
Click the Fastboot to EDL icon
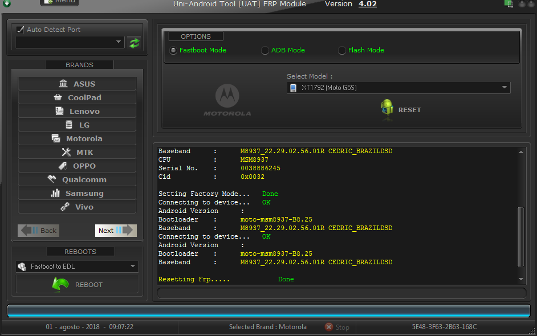22,267
